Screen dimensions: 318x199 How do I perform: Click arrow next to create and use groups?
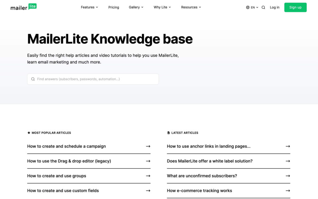click(x=148, y=176)
